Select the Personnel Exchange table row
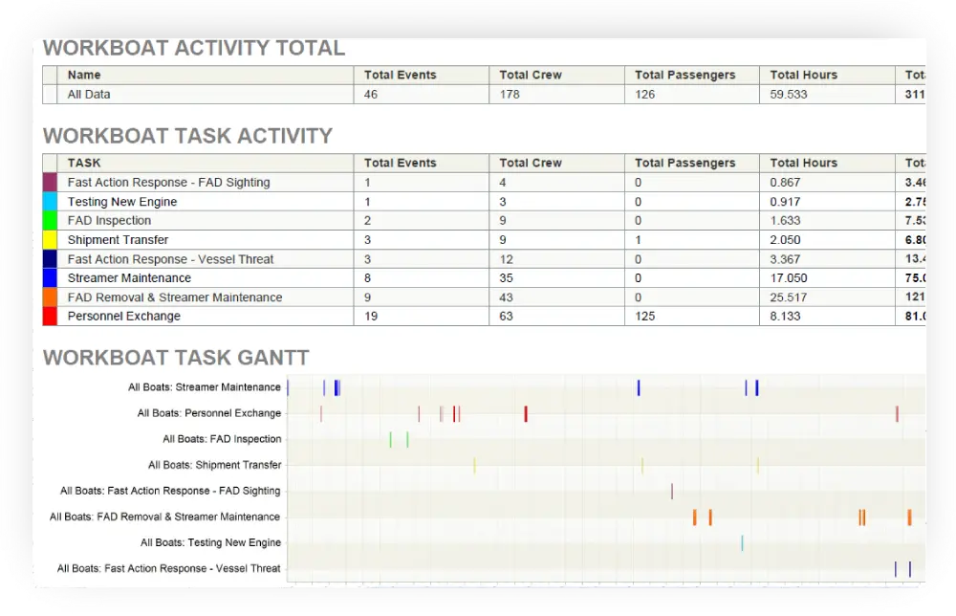 coord(484,316)
